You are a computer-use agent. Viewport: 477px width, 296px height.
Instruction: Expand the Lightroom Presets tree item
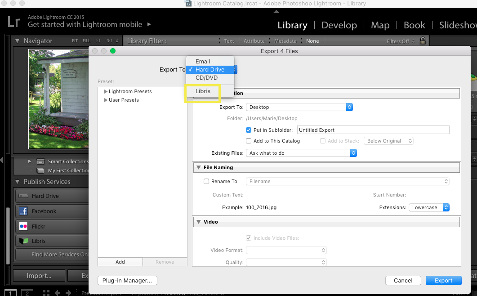(106, 92)
